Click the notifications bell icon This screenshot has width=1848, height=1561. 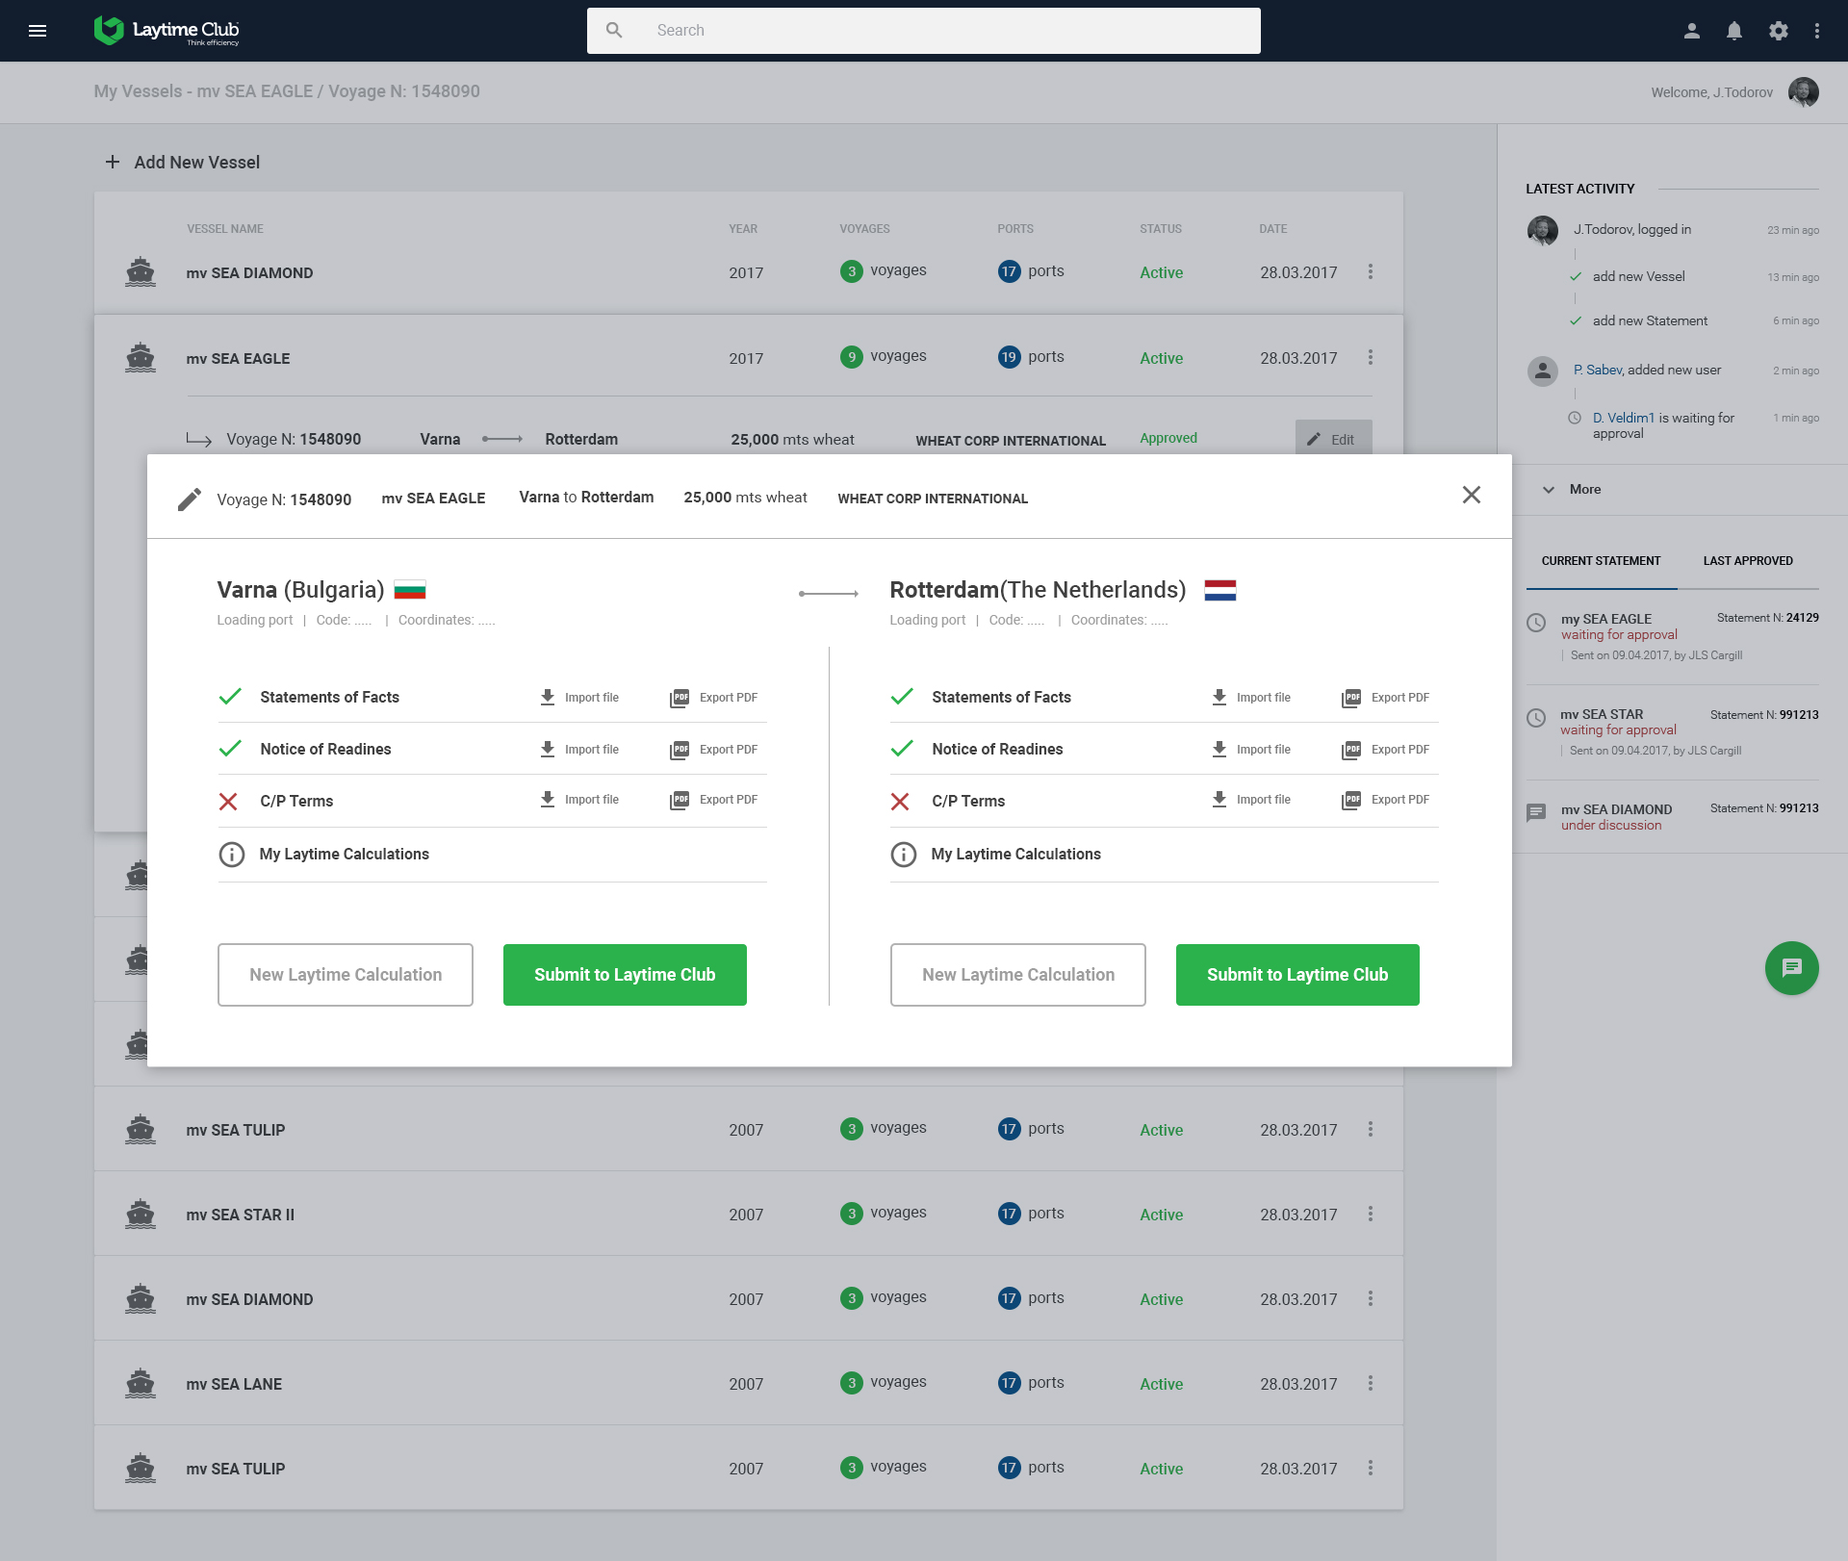pyautogui.click(x=1734, y=31)
